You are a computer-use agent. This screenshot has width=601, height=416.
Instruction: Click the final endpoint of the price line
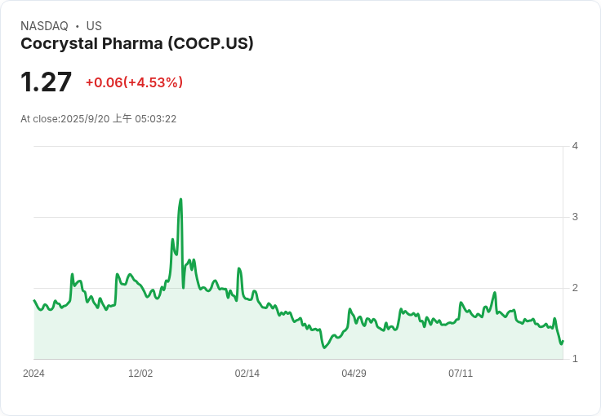coord(563,341)
